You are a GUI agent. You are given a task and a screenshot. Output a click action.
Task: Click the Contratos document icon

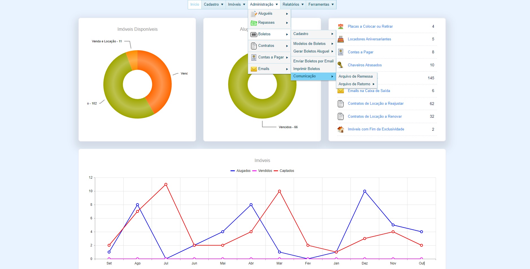pos(254,46)
